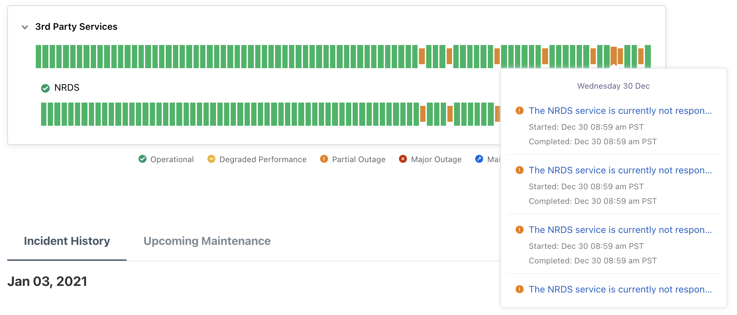Image resolution: width=737 pixels, height=315 pixels.
Task: Open the Upcoming Maintenance tab
Action: point(207,241)
